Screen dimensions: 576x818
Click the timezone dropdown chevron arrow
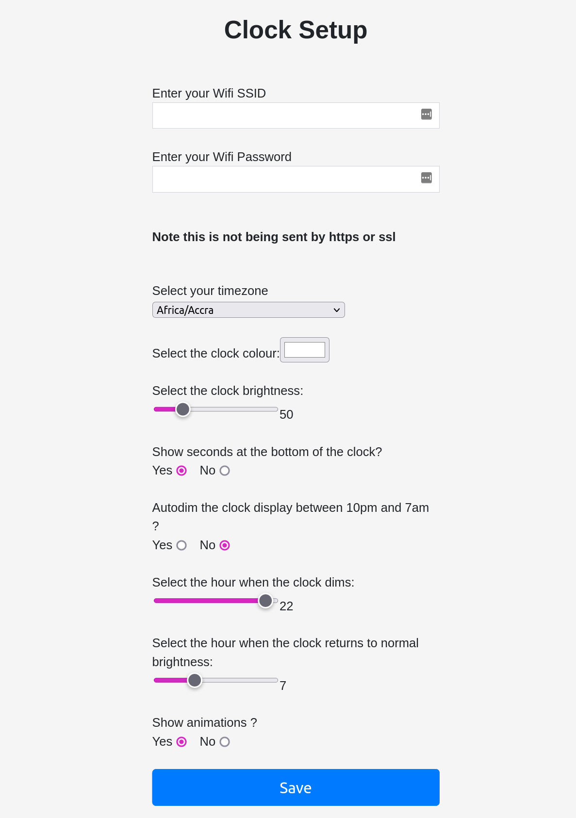(x=337, y=310)
